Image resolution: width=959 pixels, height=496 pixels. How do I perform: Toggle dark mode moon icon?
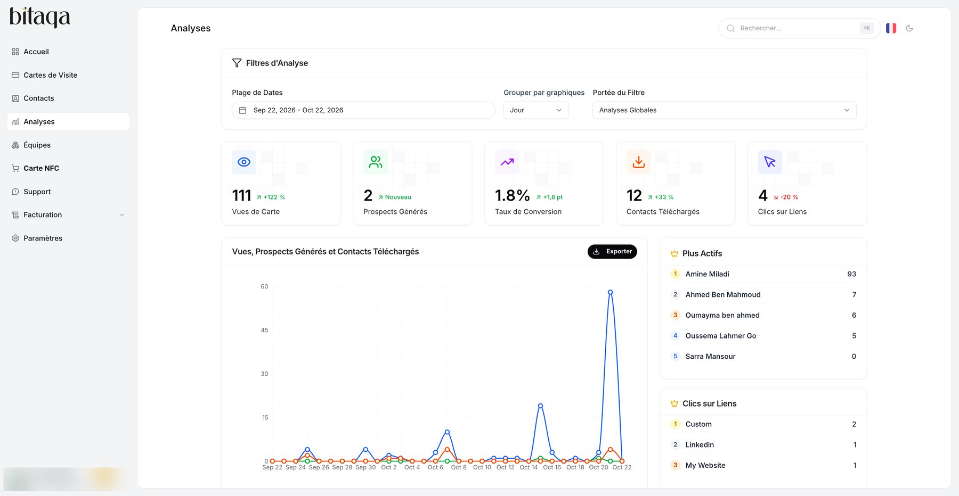[909, 28]
